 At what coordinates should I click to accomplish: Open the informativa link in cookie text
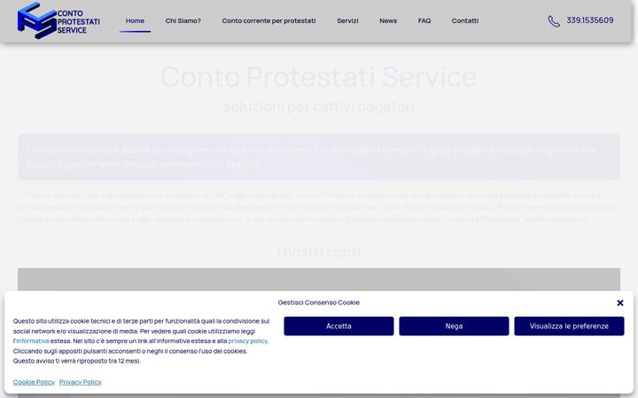coord(31,341)
